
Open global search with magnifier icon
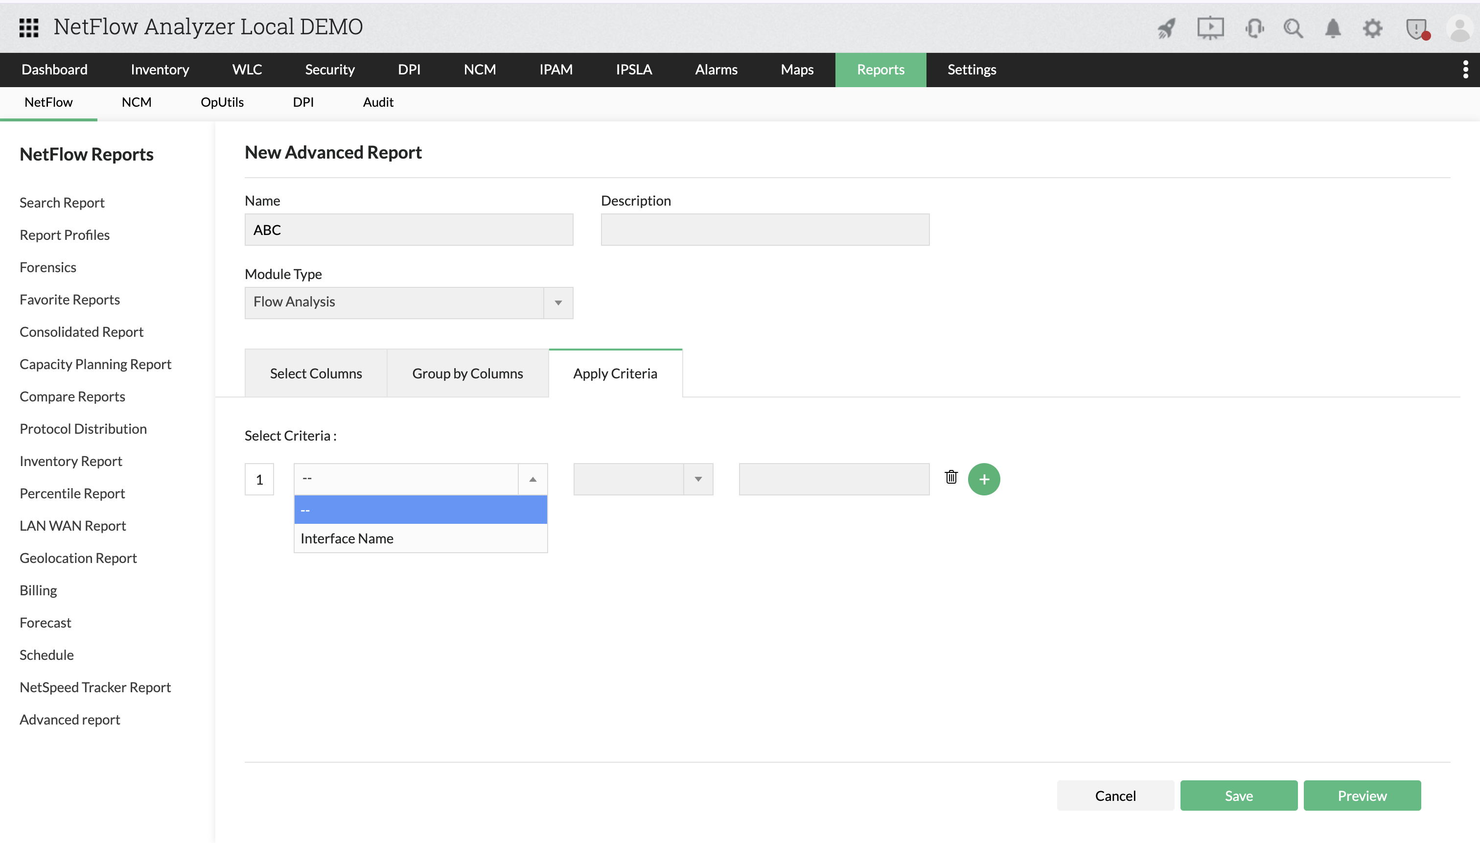click(1294, 27)
